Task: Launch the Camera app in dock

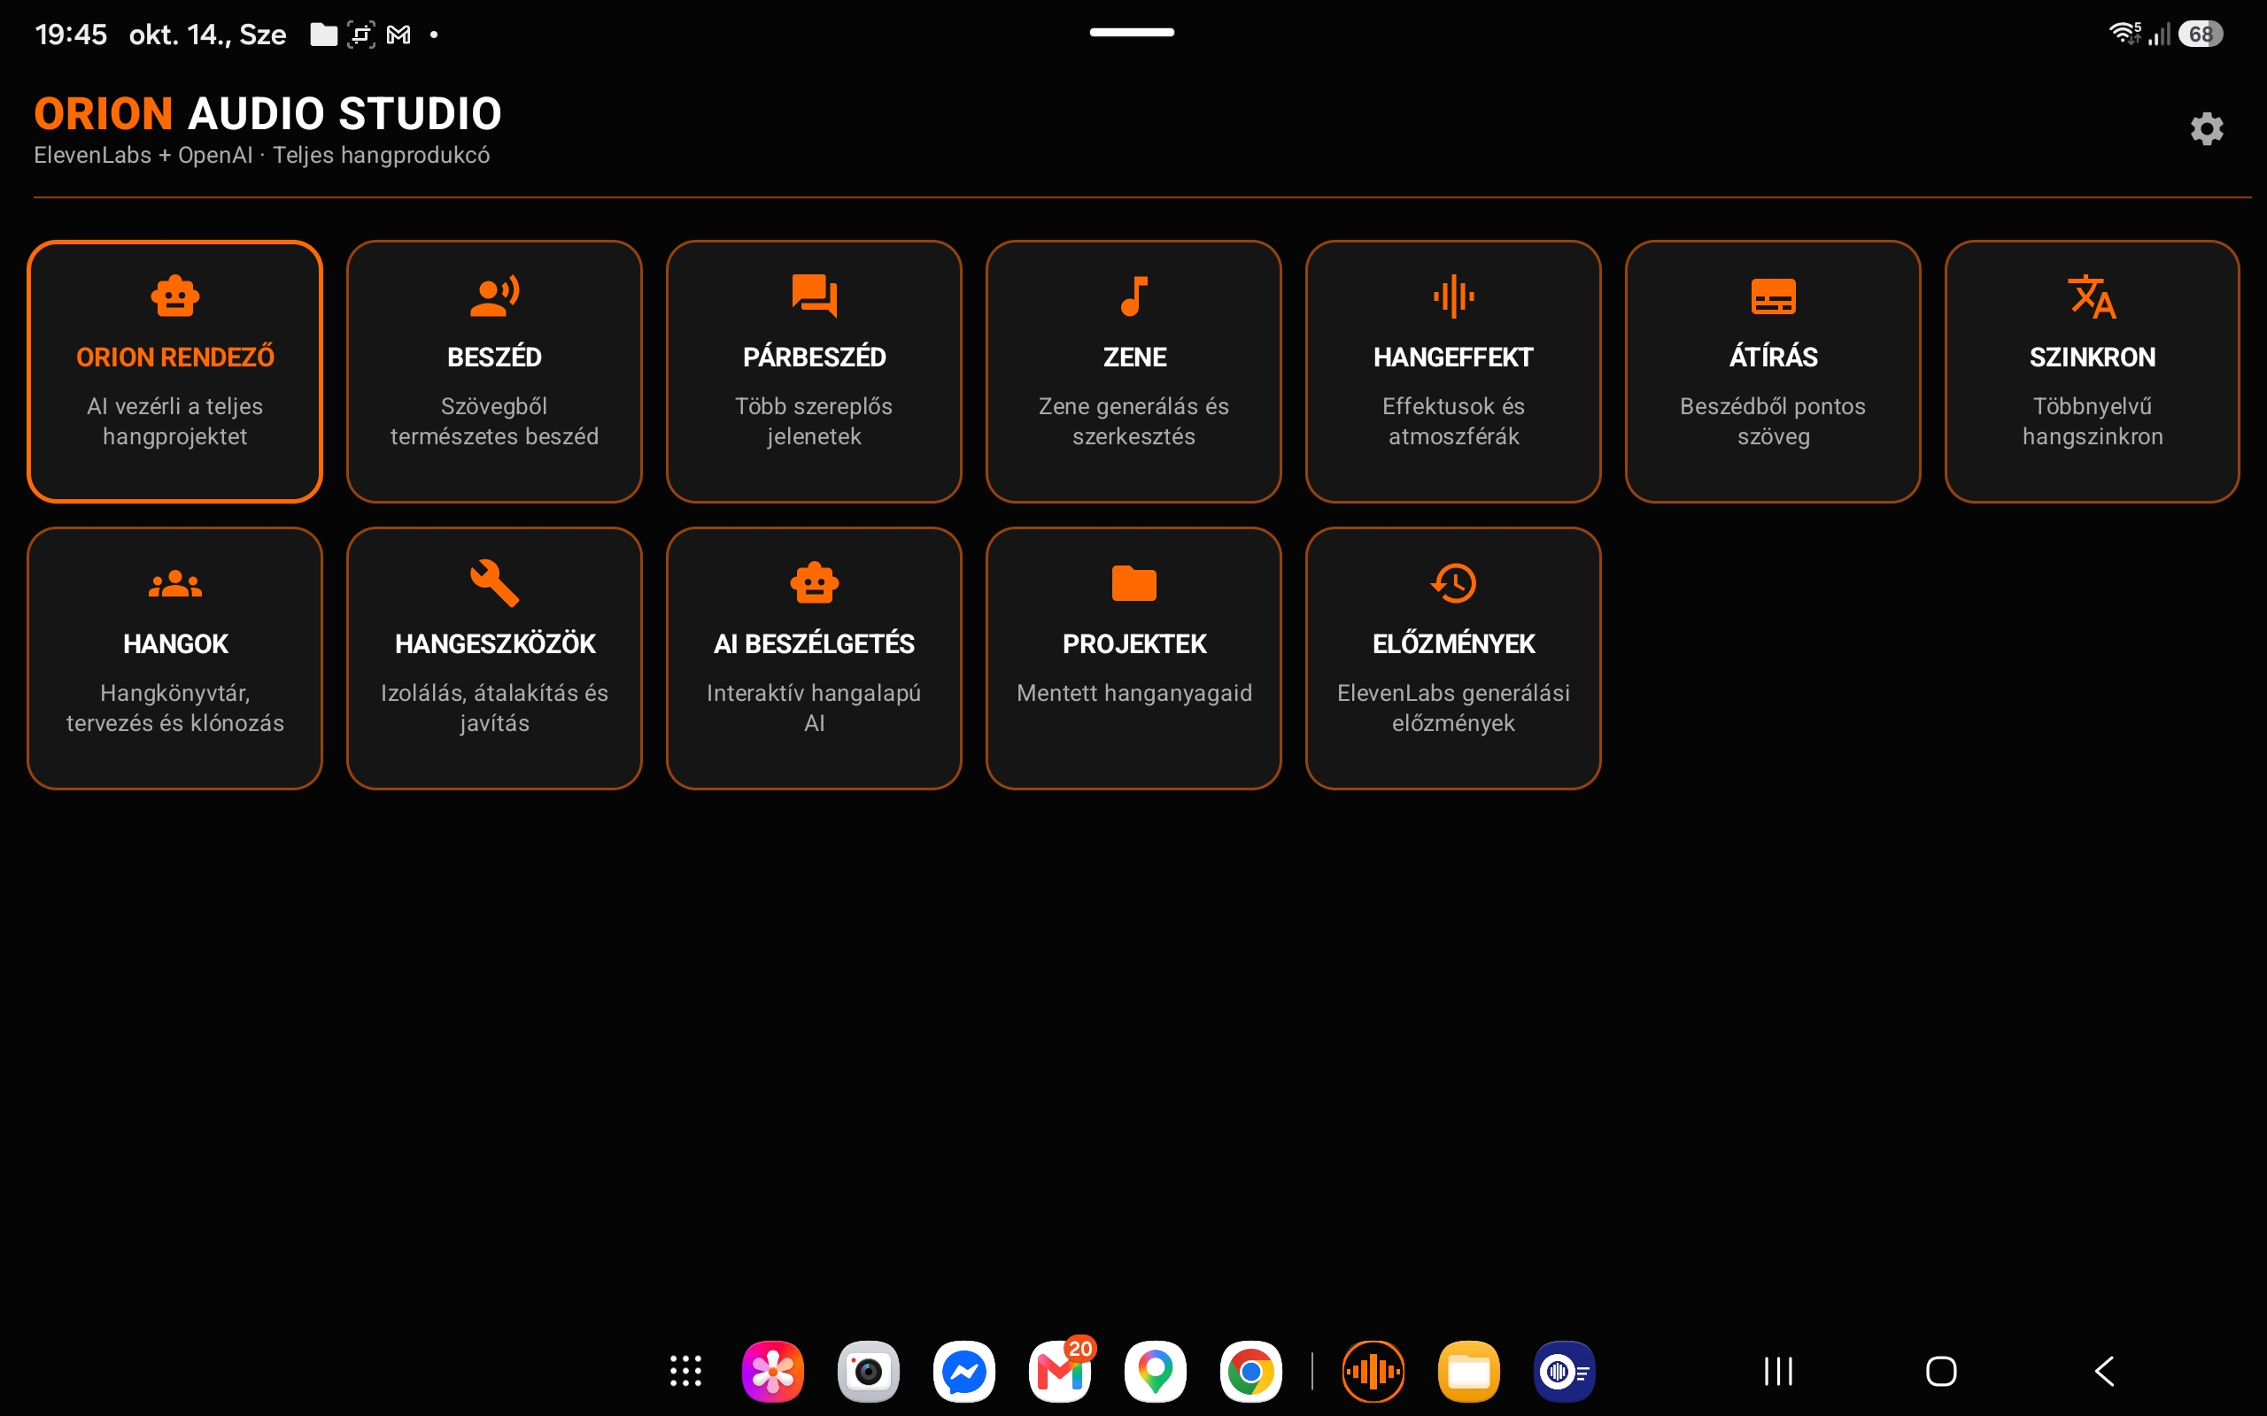Action: [869, 1371]
